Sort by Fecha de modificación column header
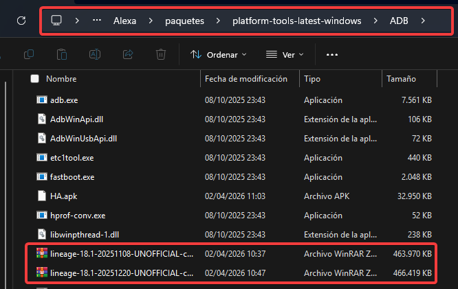The height and width of the screenshot is (289, 458). 246,79
